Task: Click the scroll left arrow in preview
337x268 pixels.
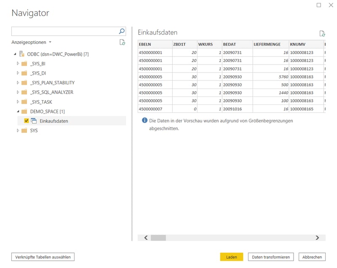Action: tap(146, 238)
